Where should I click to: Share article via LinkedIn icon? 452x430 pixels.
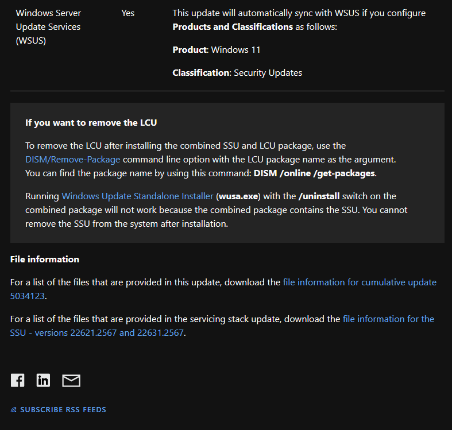click(x=43, y=381)
